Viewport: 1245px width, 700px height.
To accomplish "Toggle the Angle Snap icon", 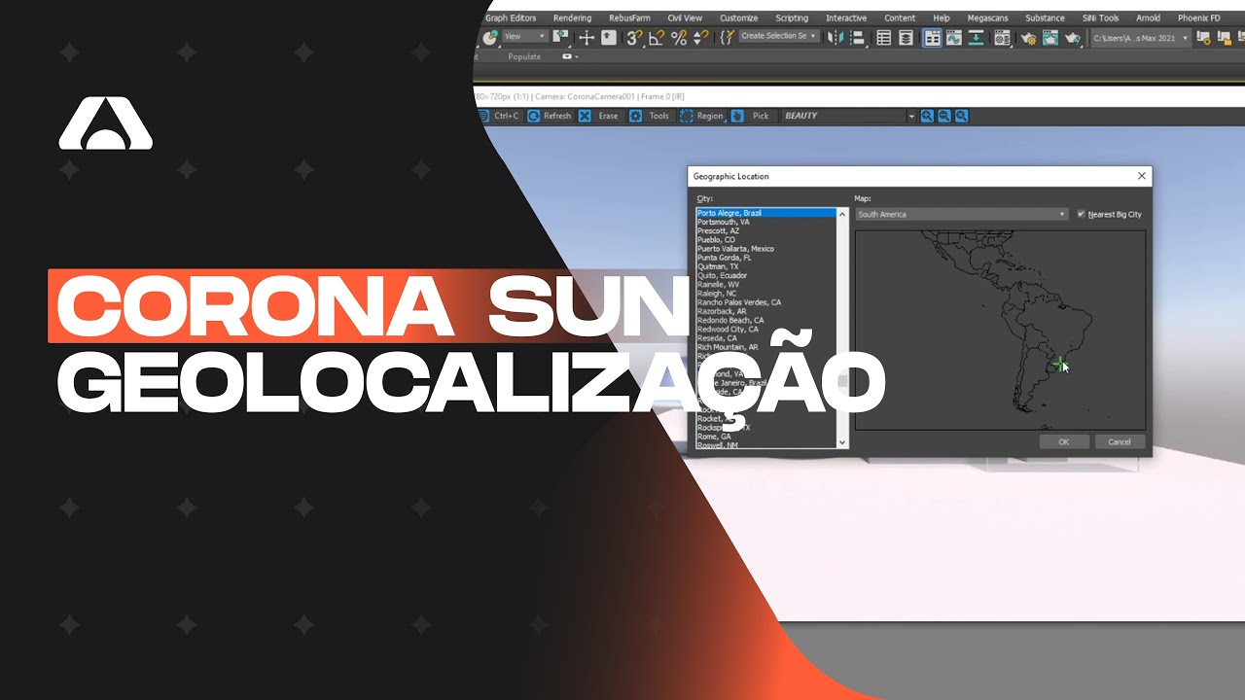I will [x=657, y=38].
